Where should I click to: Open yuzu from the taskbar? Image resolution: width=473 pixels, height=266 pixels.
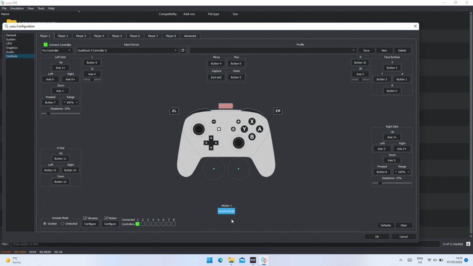coord(263,260)
